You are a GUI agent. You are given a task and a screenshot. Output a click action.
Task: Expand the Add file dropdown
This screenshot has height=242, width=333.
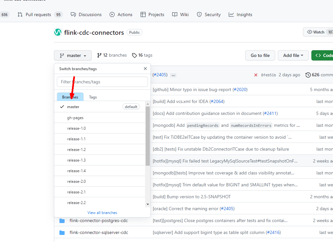[x=293, y=55]
